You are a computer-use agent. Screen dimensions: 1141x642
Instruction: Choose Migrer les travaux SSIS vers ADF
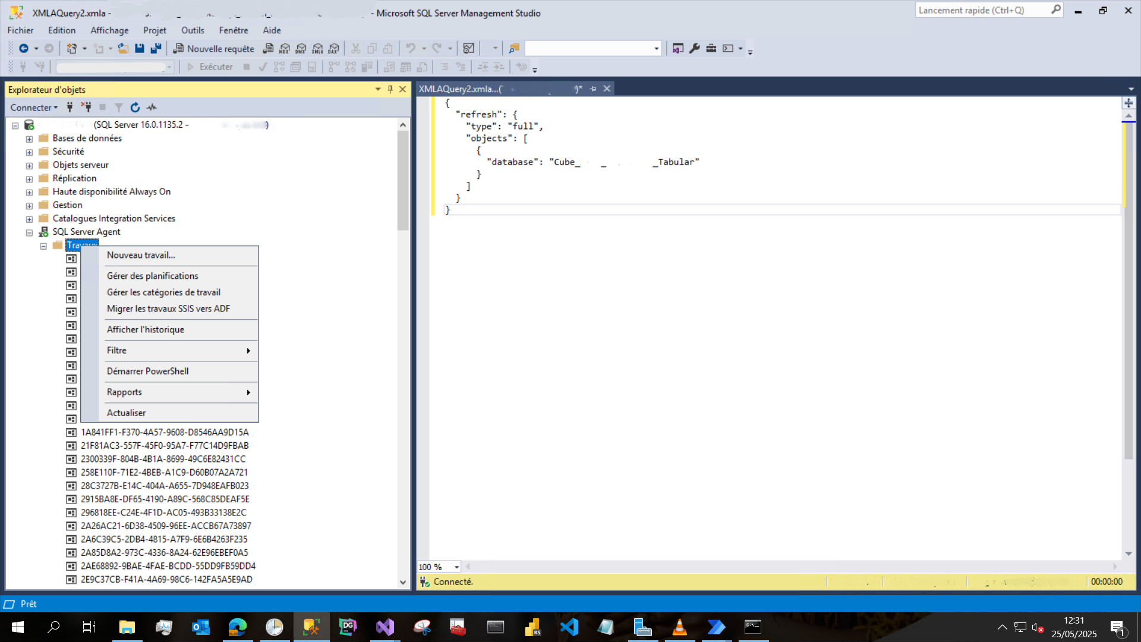tap(169, 309)
